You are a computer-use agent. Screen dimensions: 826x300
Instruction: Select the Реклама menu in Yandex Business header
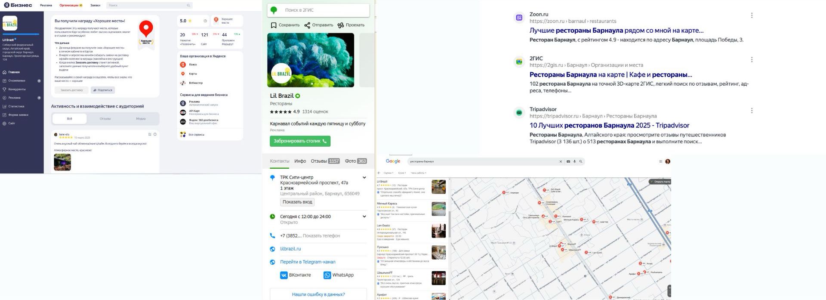pyautogui.click(x=46, y=5)
